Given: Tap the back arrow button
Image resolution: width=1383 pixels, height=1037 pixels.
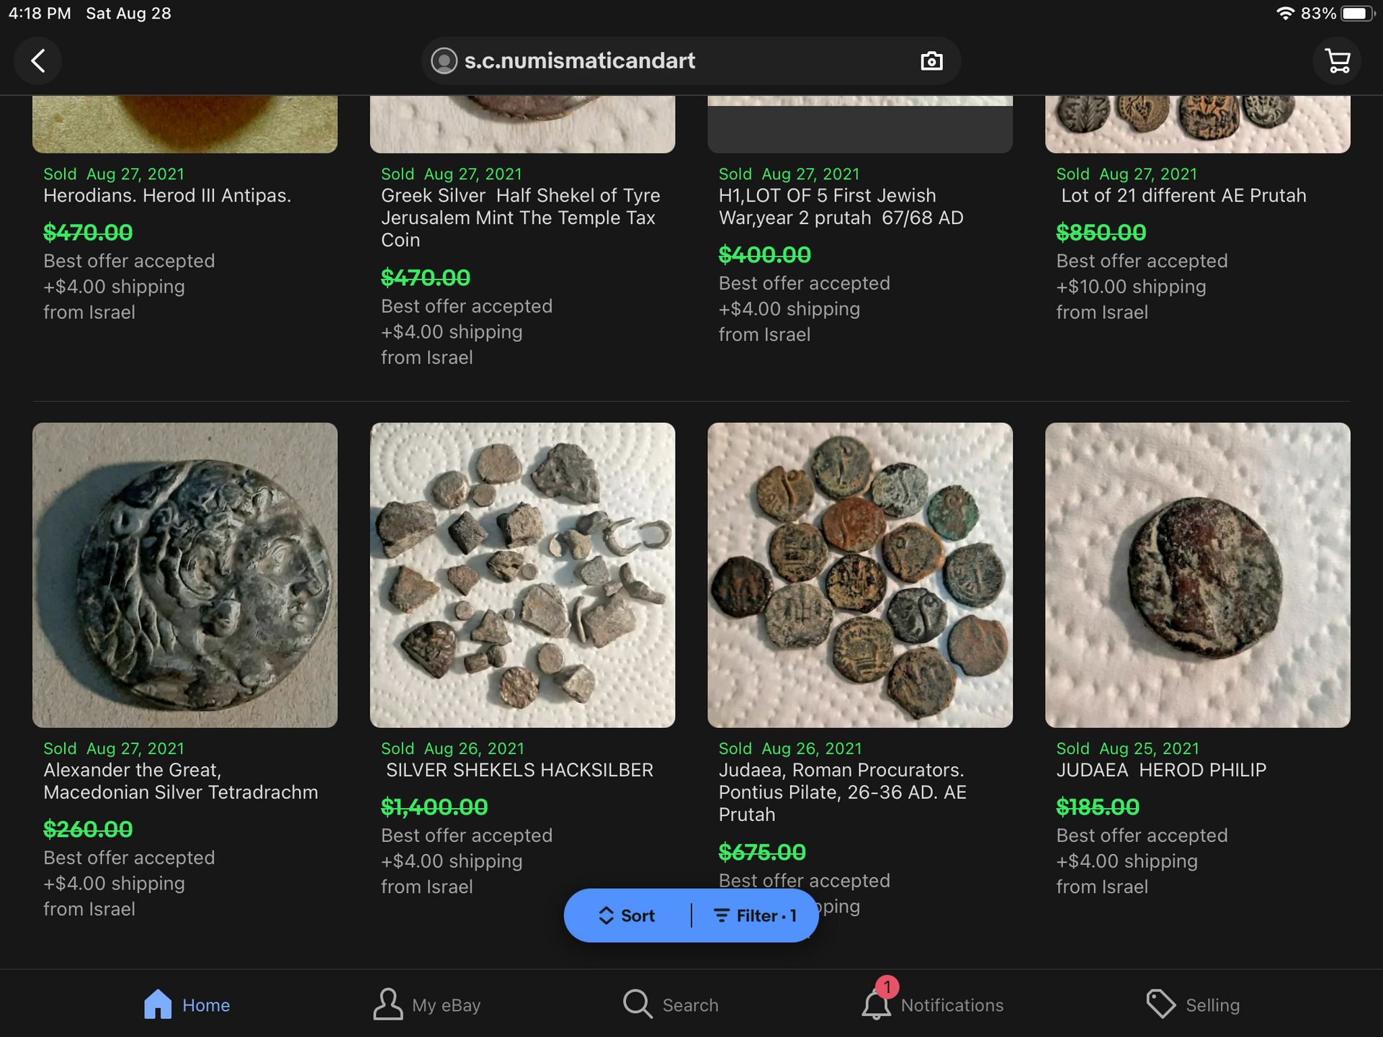Looking at the screenshot, I should pyautogui.click(x=38, y=60).
